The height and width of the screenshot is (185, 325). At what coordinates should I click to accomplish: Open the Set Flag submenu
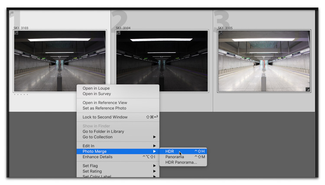118,166
